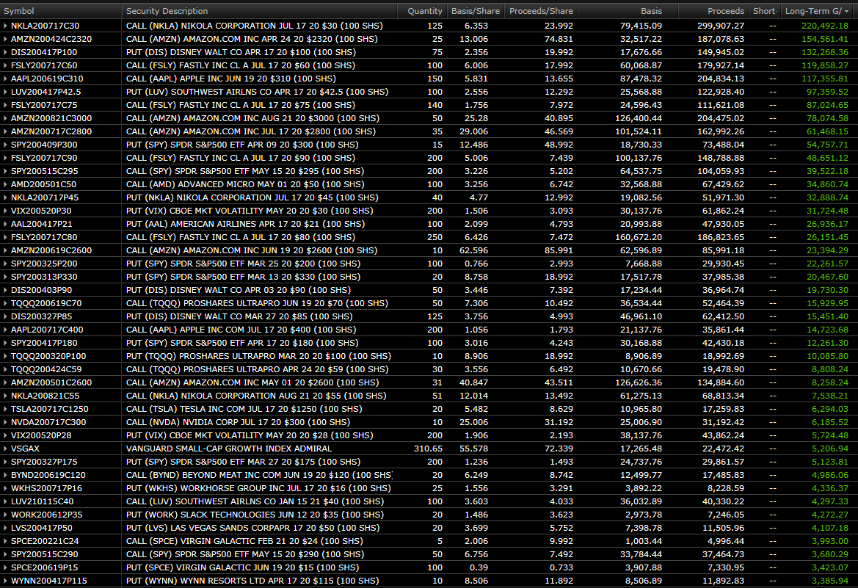Expand the BYND200619C120 row
This screenshot has width=858, height=588.
(5, 475)
